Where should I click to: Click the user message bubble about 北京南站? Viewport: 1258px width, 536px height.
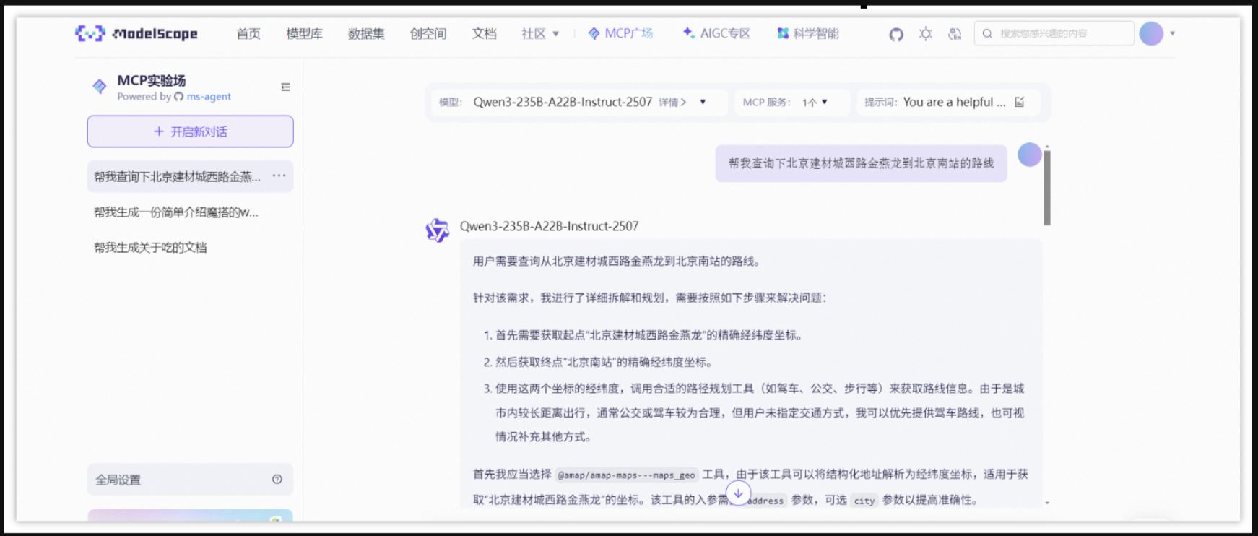[861, 163]
